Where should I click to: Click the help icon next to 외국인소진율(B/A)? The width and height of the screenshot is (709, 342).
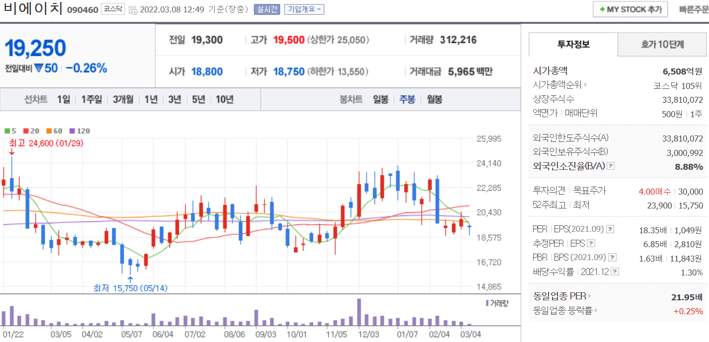(611, 166)
